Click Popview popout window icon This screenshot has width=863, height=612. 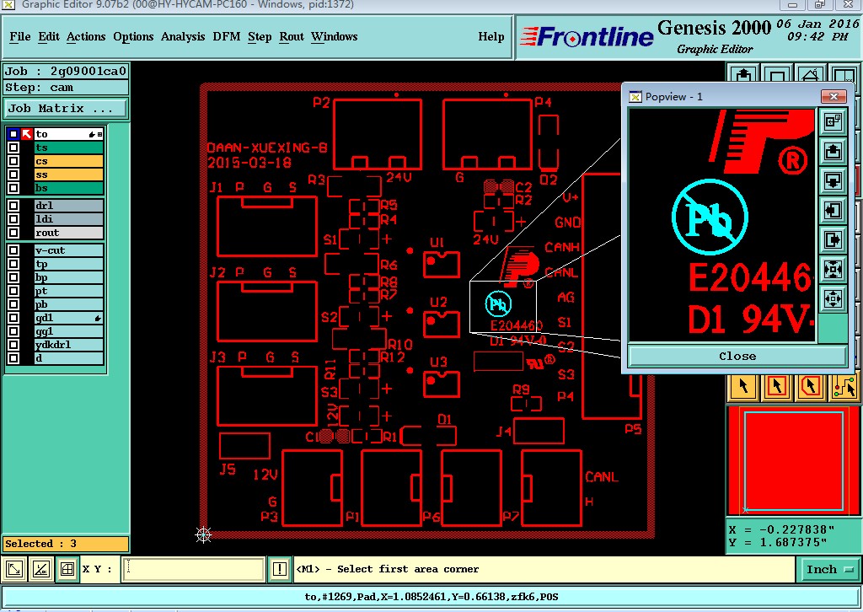833,121
